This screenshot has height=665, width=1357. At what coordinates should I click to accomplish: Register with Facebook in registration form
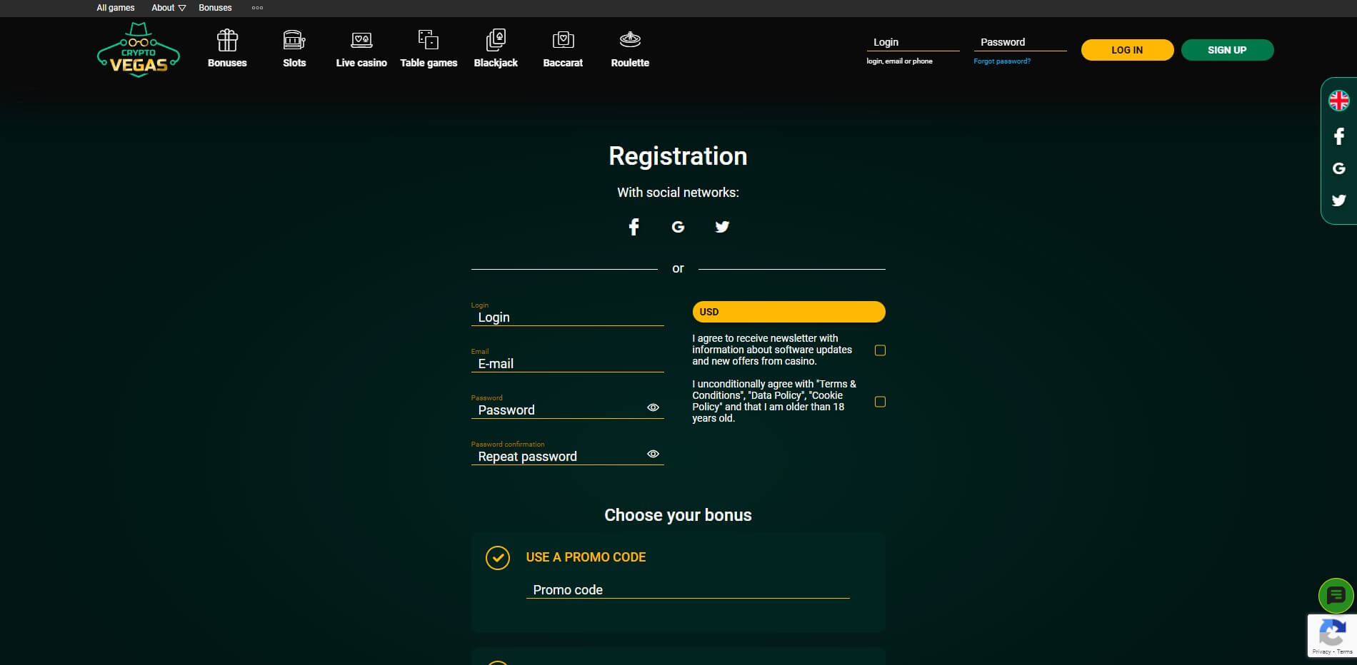634,227
